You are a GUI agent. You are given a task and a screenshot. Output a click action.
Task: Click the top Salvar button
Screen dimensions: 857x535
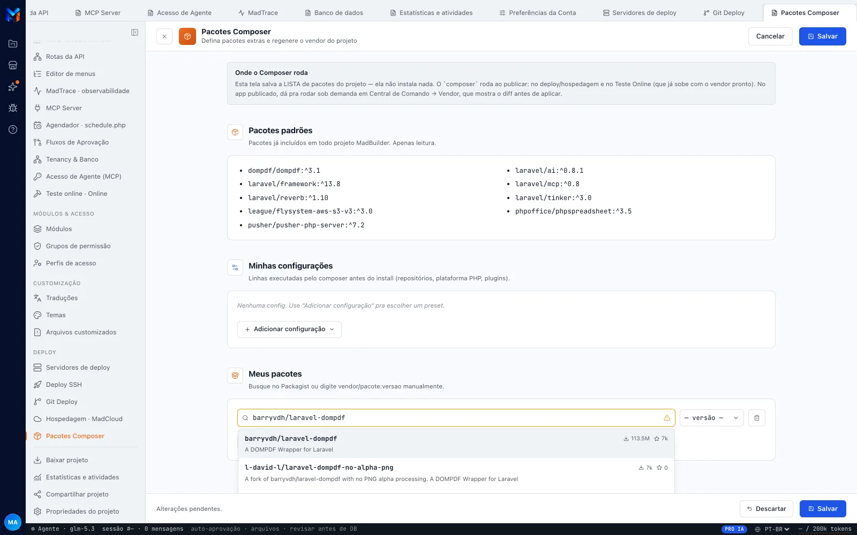[x=822, y=36]
